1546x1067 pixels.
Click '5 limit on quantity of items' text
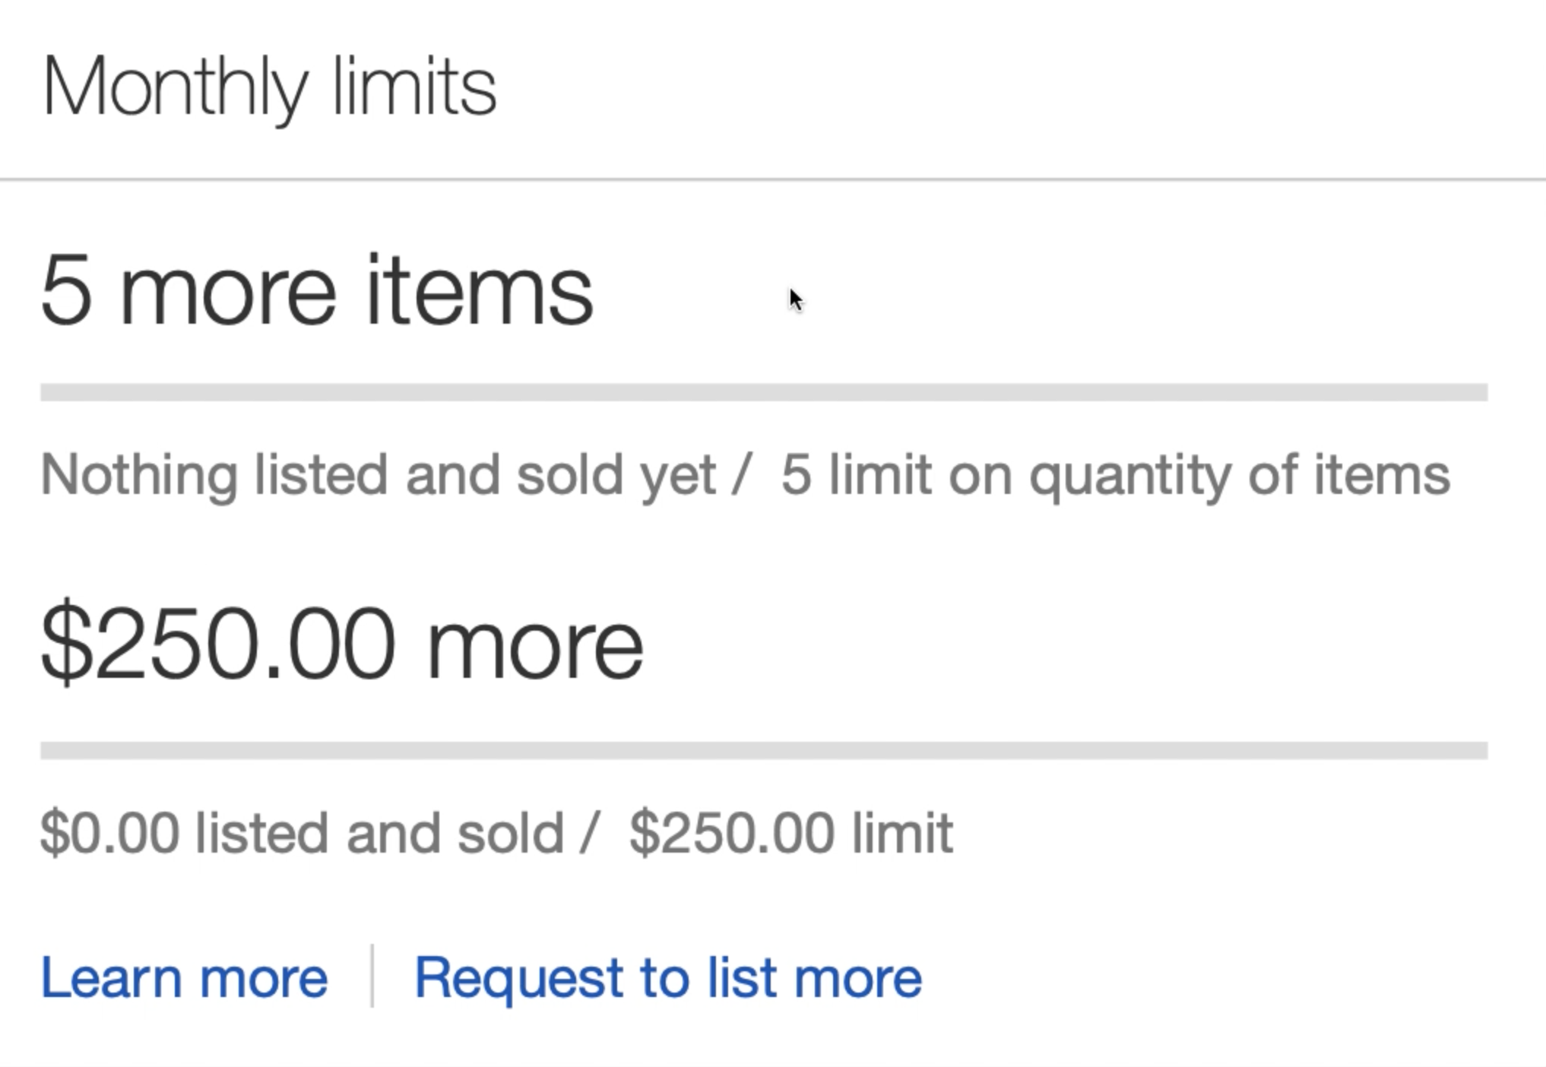(1115, 476)
